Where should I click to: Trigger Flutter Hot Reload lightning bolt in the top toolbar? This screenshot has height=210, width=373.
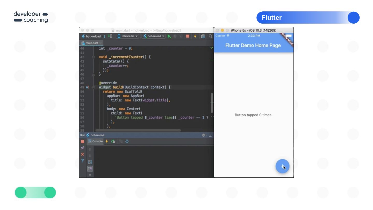click(195, 36)
